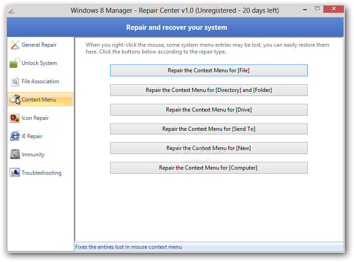Click the Unlock System padlock icon

pos(15,63)
